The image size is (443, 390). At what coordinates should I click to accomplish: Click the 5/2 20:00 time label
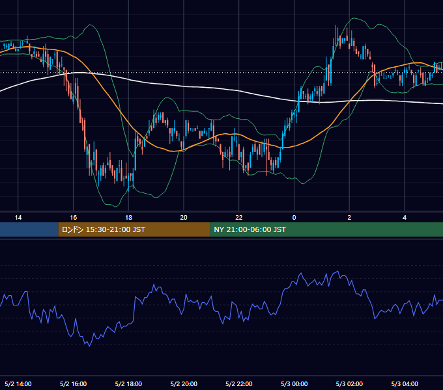tap(184, 383)
